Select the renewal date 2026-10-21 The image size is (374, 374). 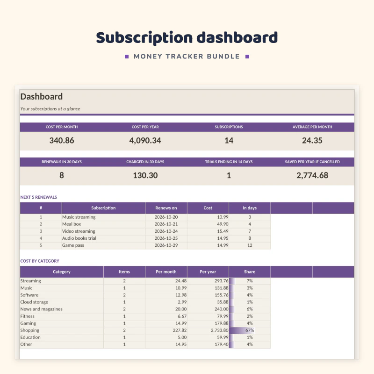tap(166, 224)
